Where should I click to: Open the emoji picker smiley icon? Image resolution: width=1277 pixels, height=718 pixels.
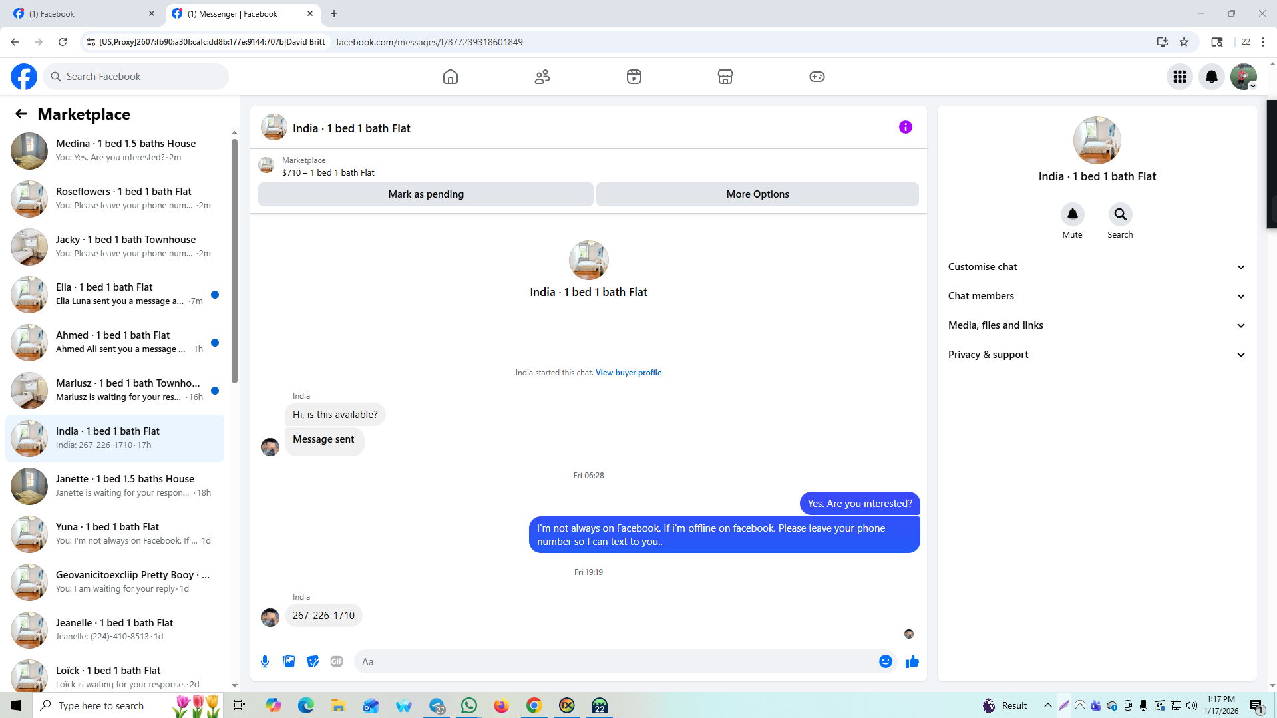[x=886, y=661]
